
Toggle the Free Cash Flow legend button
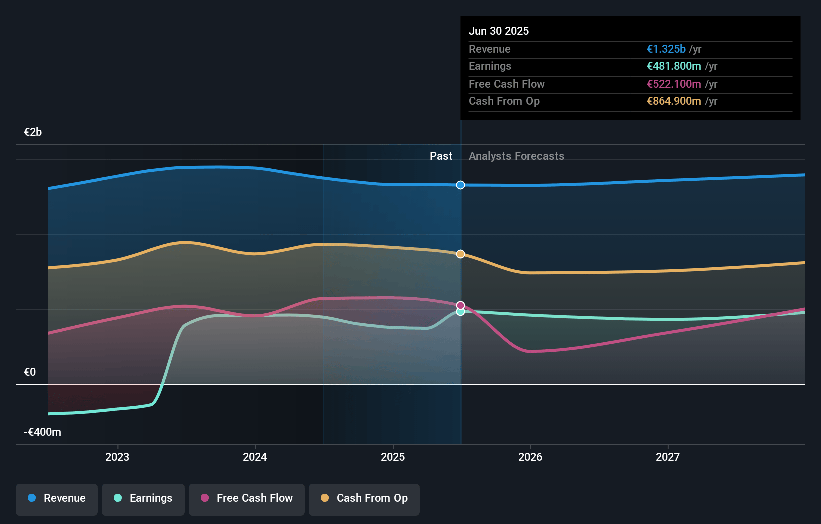(247, 499)
